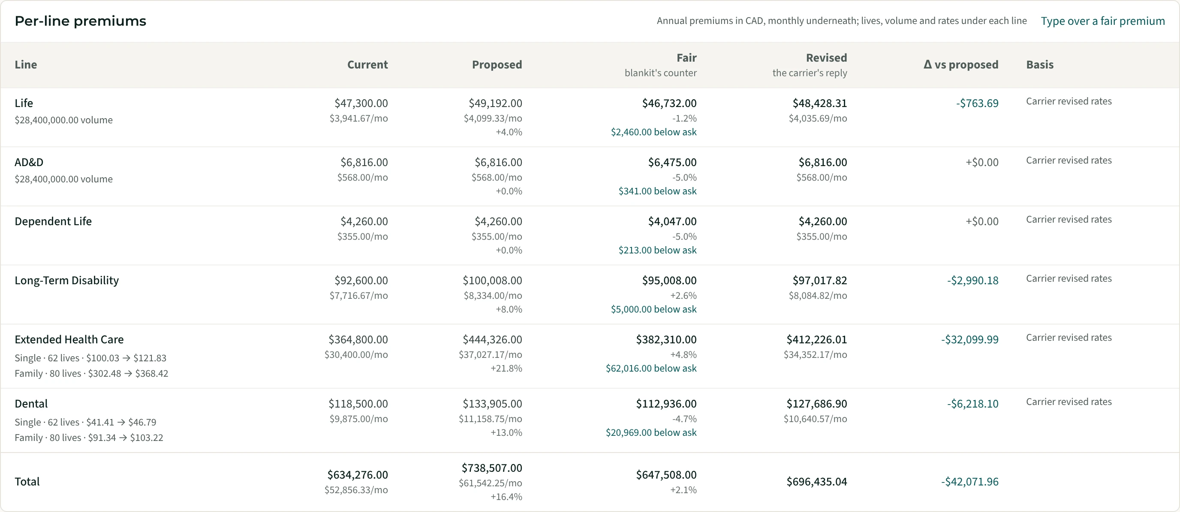1180x512 pixels.
Task: Click the 'Per-line premiums' heading
Action: (x=80, y=21)
